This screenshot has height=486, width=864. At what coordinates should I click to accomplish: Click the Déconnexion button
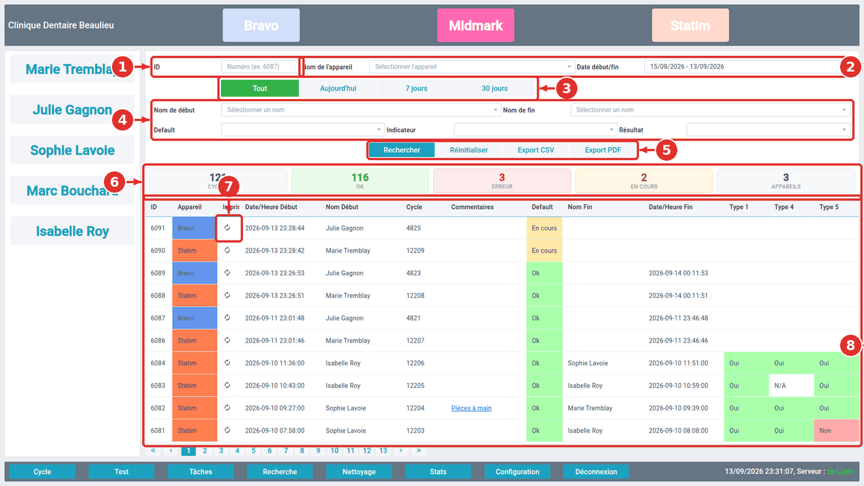coord(596,472)
